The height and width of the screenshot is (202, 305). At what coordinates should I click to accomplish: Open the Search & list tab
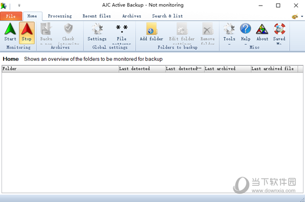pos(167,16)
